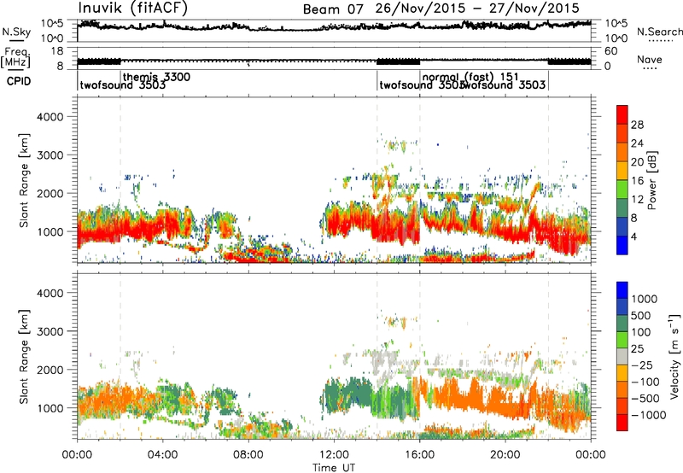Click the N.Sky legend label

16,32
